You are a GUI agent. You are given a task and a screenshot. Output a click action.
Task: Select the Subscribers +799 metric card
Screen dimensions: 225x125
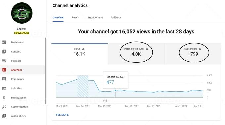pyautogui.click(x=193, y=54)
